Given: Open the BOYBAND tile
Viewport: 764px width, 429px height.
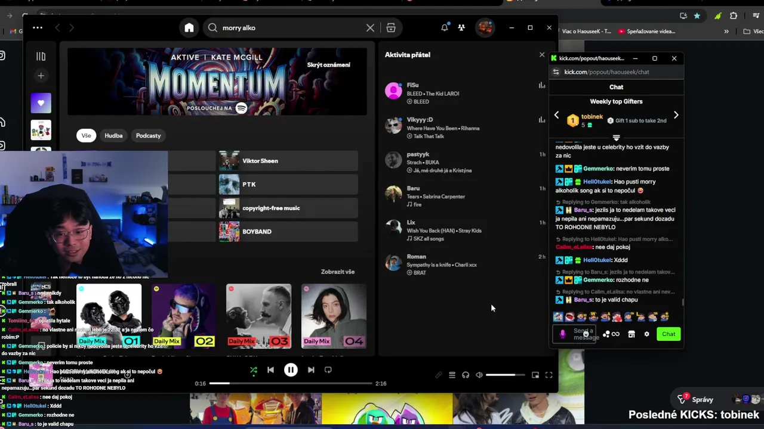Looking at the screenshot, I should 288,231.
